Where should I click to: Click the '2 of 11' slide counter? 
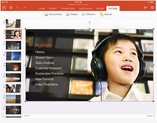(27, 116)
